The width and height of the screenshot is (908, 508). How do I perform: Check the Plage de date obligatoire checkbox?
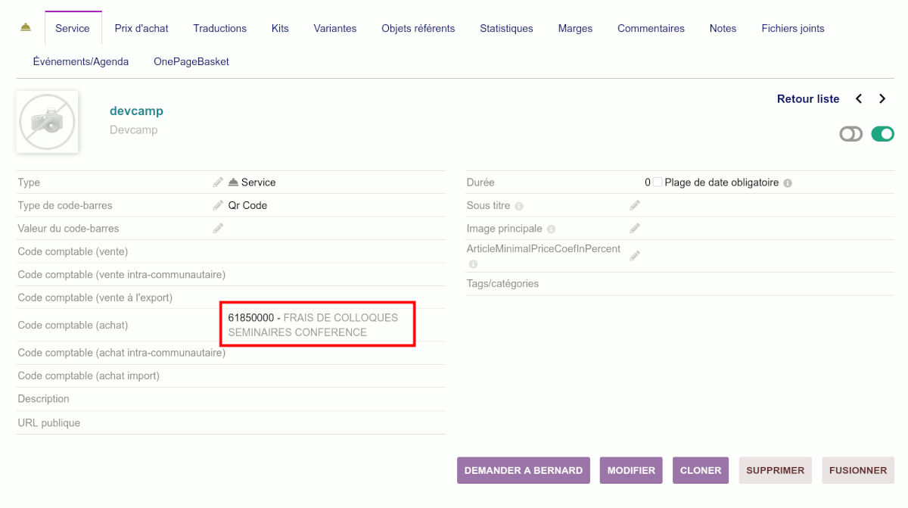tap(658, 182)
